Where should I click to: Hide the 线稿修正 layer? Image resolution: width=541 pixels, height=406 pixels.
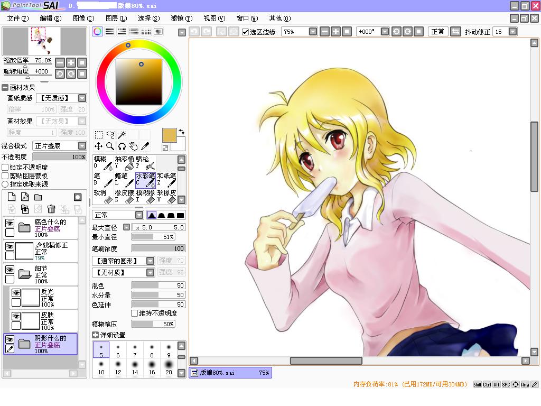point(10,246)
